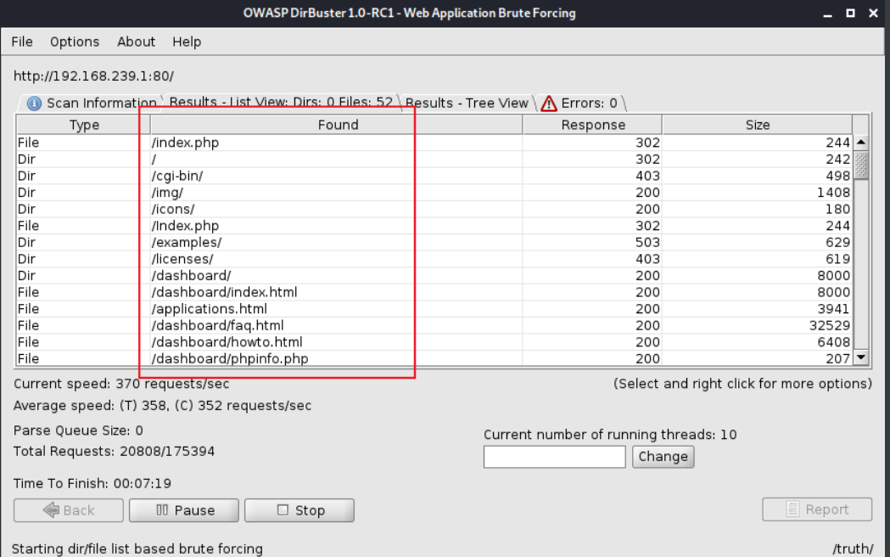Close the DirBuster window
The width and height of the screenshot is (890, 557).
click(x=874, y=13)
